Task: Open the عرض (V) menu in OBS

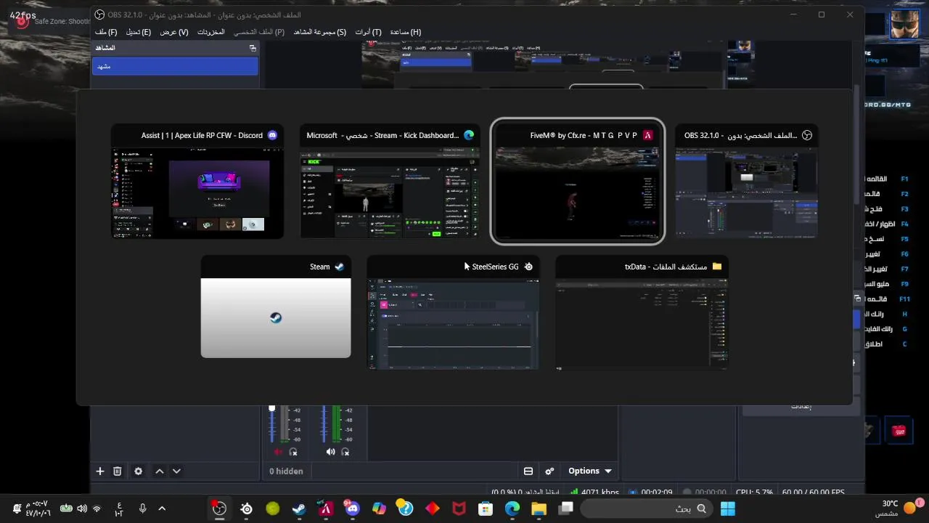Action: [174, 32]
